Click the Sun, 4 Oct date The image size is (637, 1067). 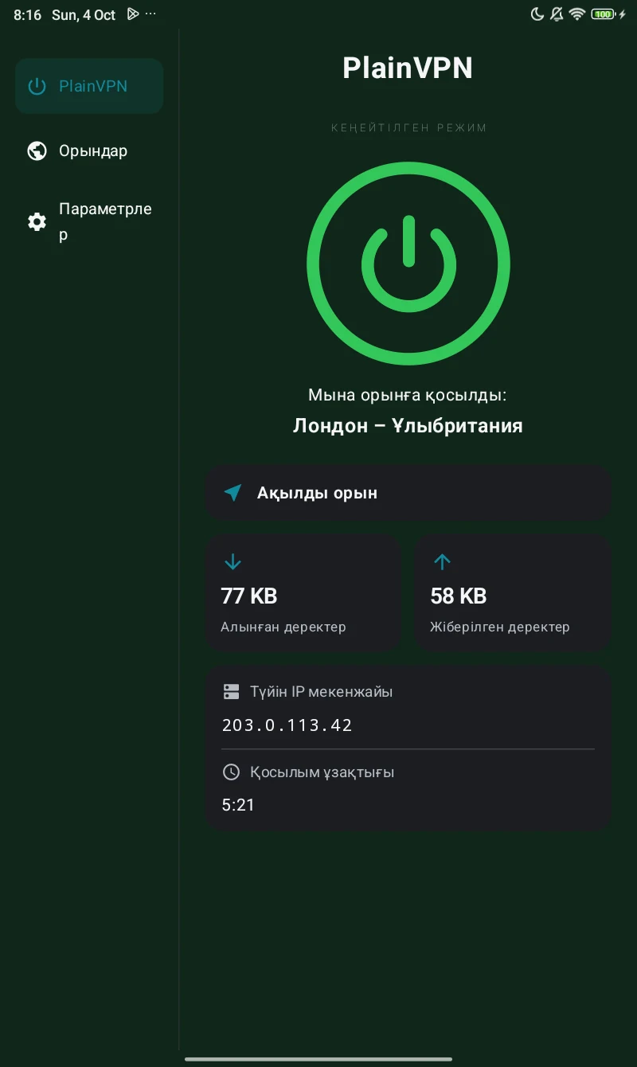(84, 15)
